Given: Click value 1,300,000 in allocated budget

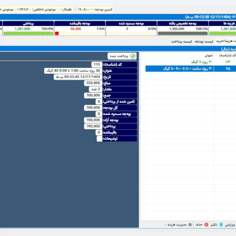Looking at the screenshot, I should 176,29.
